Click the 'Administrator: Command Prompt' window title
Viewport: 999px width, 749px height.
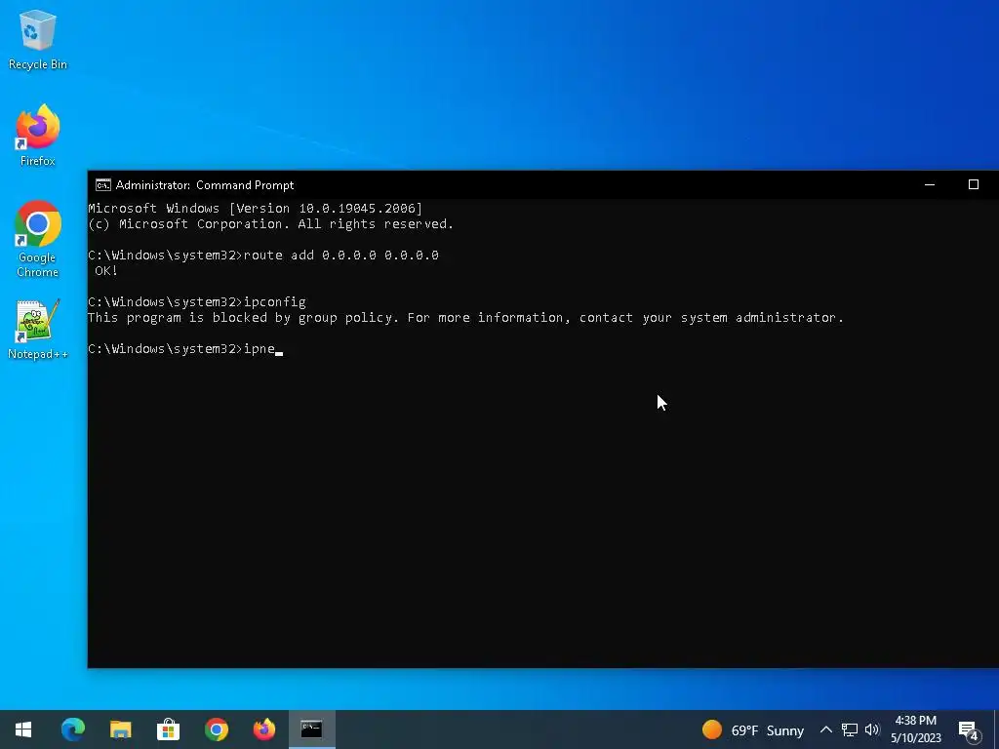[205, 185]
